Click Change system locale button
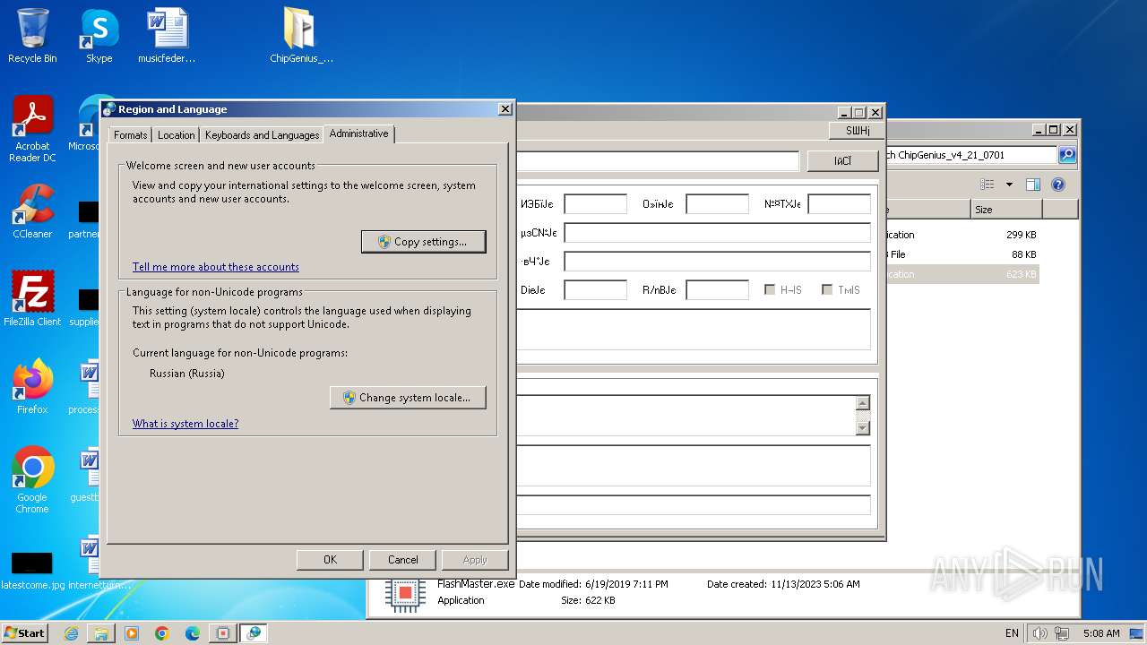 click(x=408, y=398)
